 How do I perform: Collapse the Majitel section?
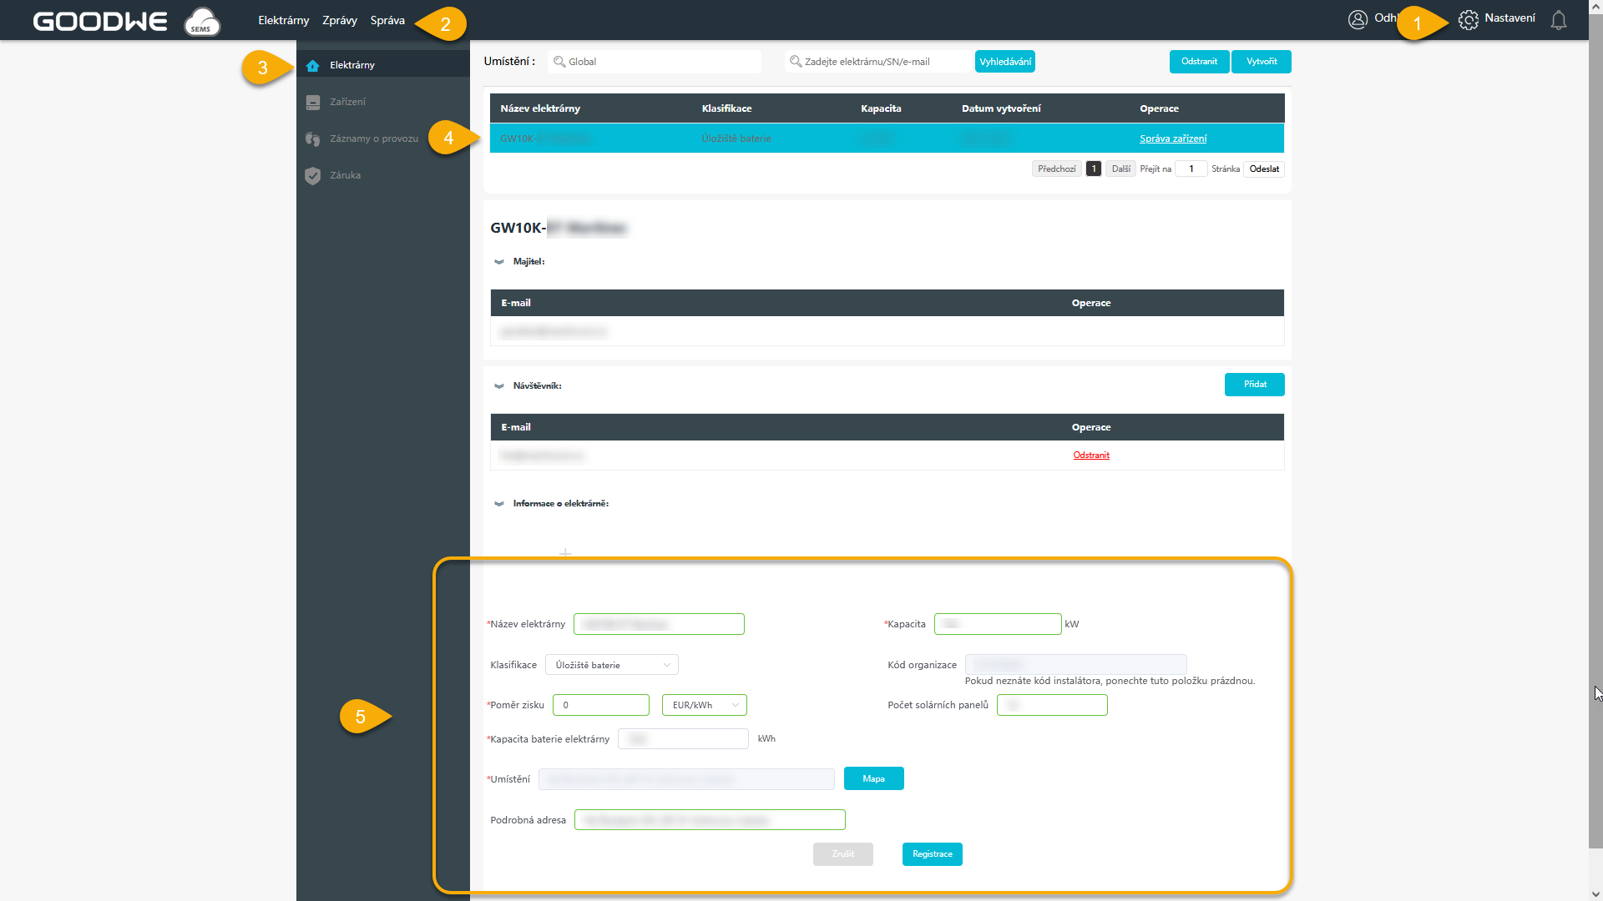[499, 262]
